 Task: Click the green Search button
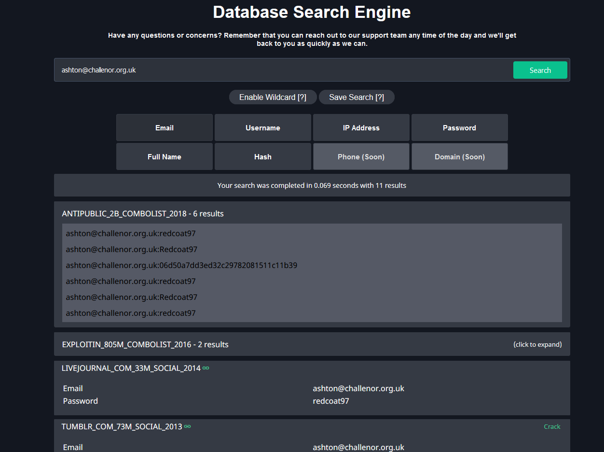point(540,70)
